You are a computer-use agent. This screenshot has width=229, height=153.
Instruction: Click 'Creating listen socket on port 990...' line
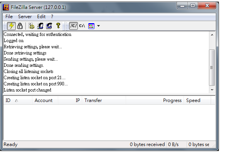pos(35,84)
